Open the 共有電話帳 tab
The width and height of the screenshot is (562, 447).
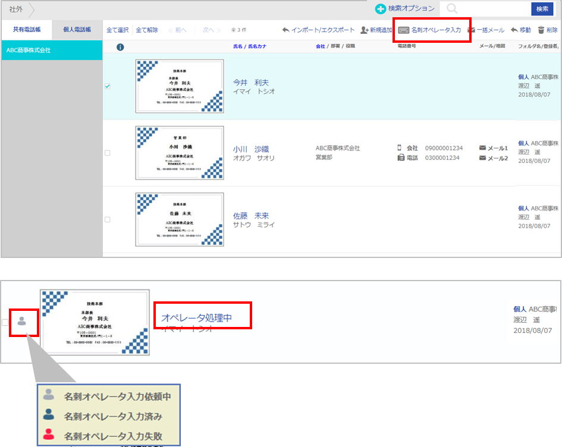coord(27,29)
